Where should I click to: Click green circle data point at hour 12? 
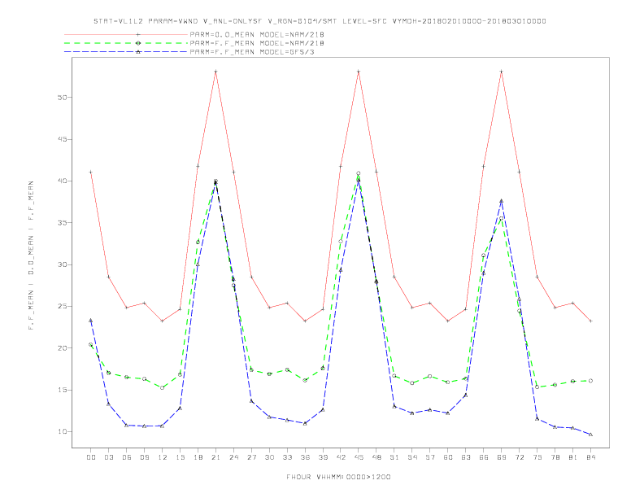click(163, 387)
